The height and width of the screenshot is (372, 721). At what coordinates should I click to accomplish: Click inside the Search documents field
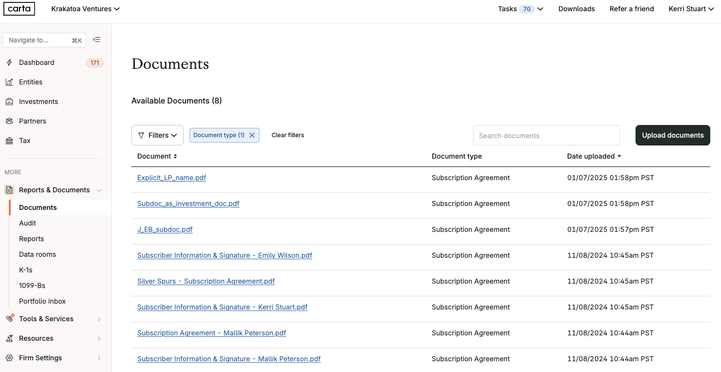(x=546, y=135)
